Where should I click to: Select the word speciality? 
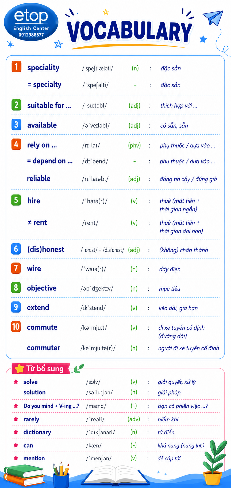point(43,68)
